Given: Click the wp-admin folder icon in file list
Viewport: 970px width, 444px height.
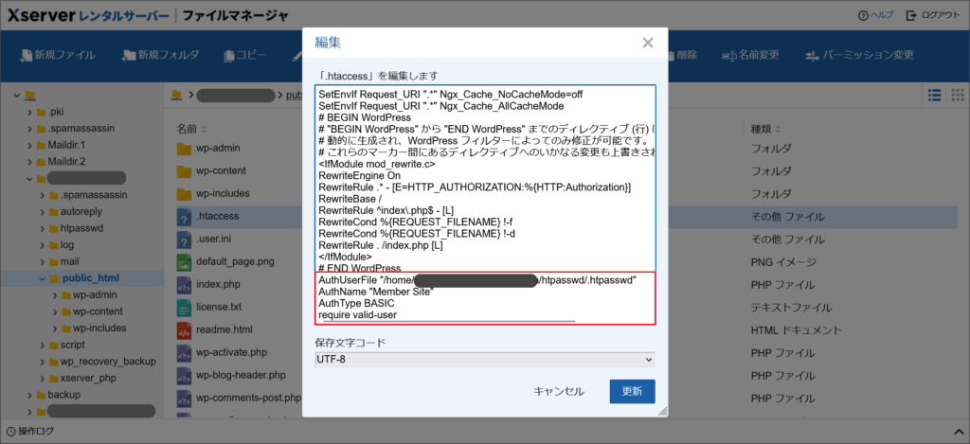Looking at the screenshot, I should (x=184, y=149).
